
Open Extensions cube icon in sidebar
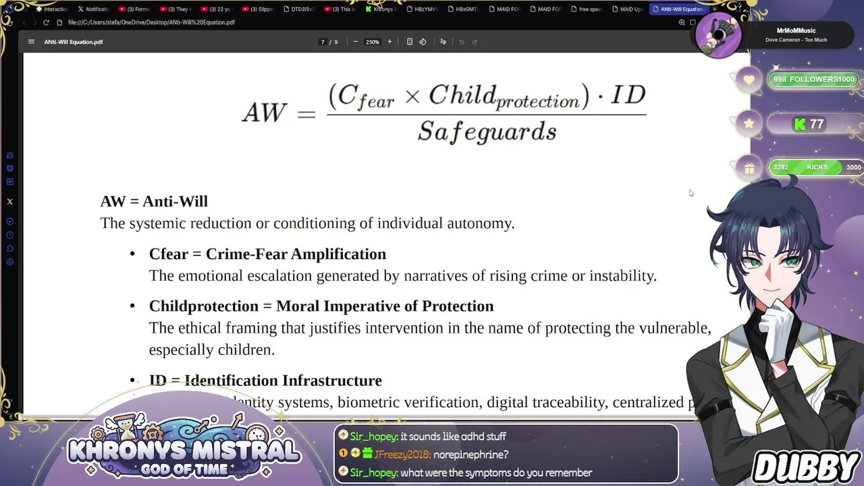(9, 248)
